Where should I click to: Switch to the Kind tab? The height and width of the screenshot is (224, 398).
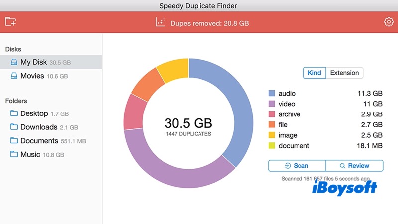pyautogui.click(x=314, y=73)
